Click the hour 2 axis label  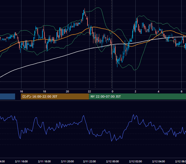pyautogui.click(x=135, y=92)
